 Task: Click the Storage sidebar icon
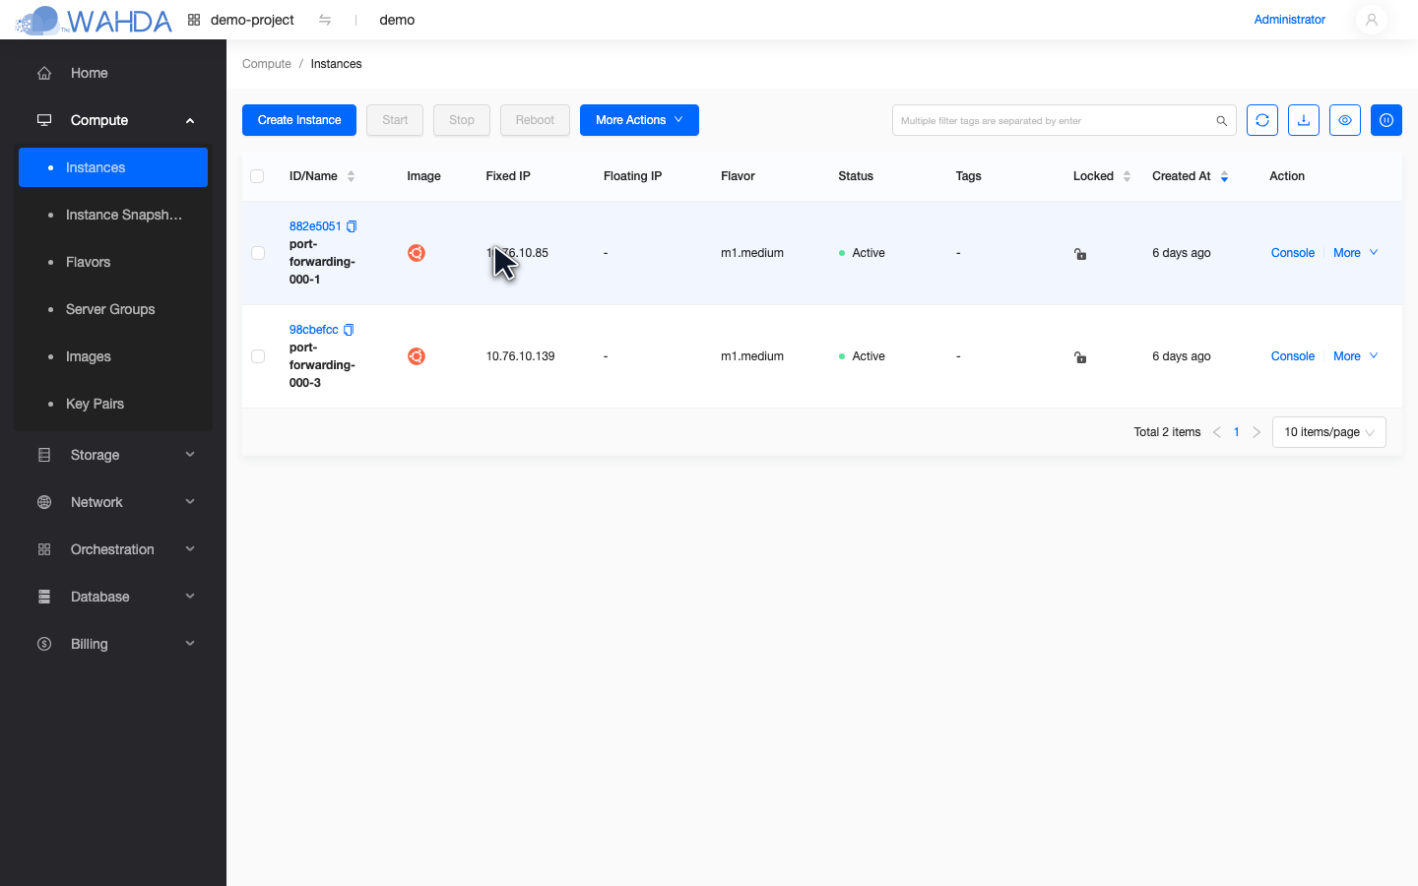[44, 455]
